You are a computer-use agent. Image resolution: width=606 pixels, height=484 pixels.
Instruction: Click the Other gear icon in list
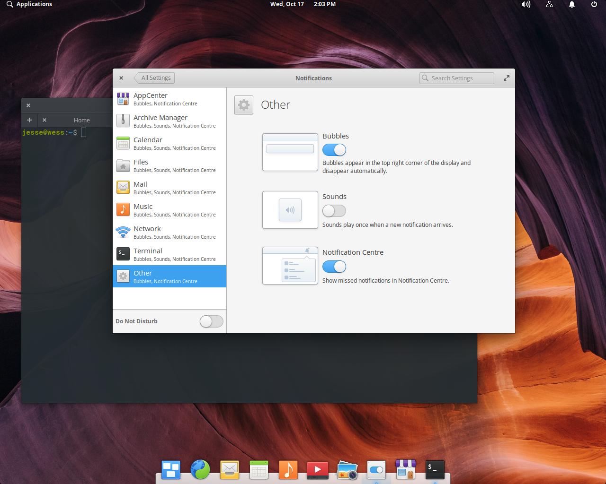tap(123, 276)
